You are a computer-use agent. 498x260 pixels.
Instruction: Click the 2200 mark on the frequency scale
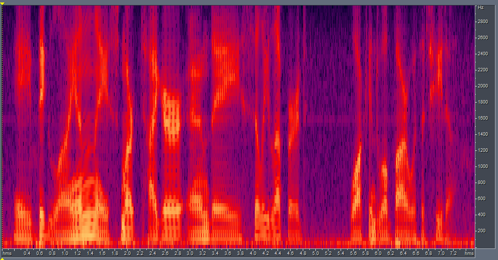(482, 70)
